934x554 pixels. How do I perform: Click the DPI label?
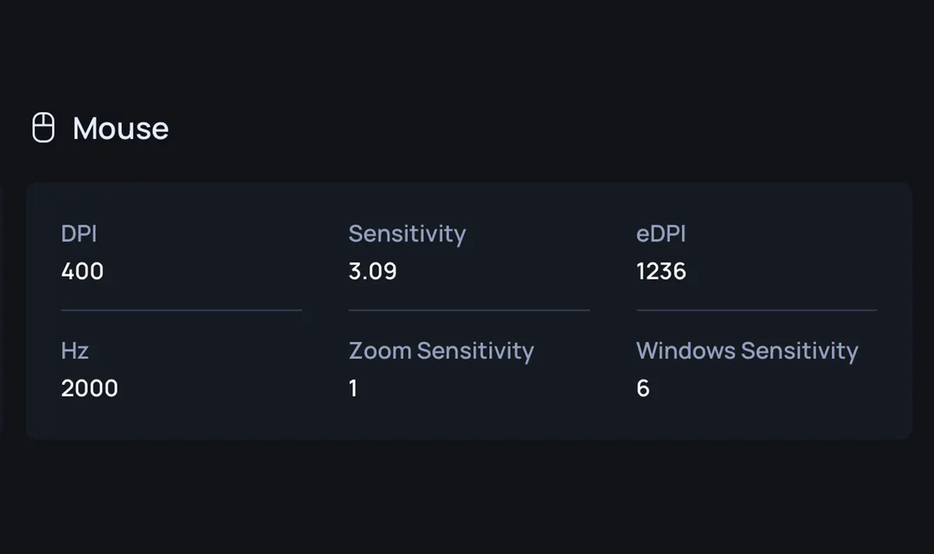[79, 233]
